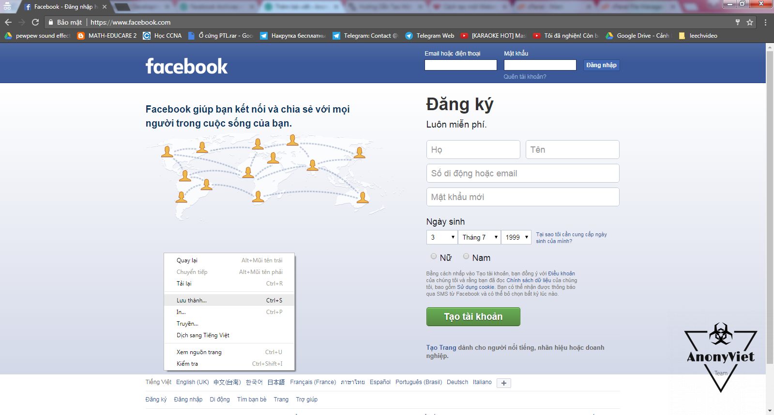774x415 pixels.
Task: Click the green Tạo tài khoản button
Action: [473, 317]
